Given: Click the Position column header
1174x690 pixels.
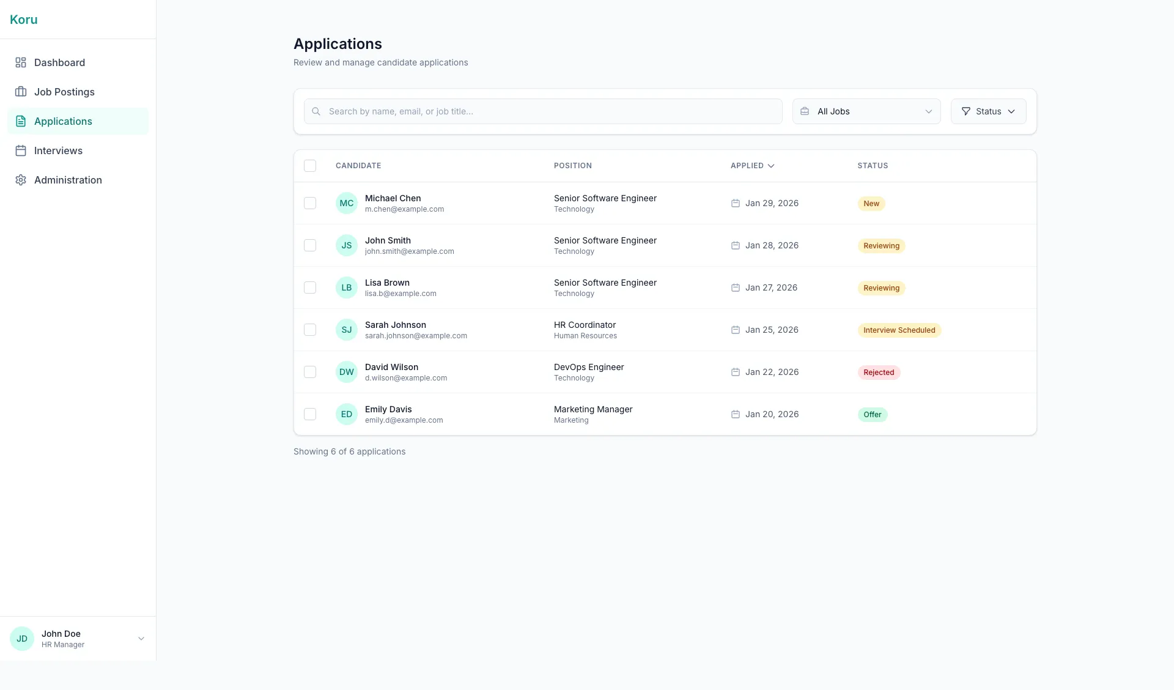Looking at the screenshot, I should 573,166.
